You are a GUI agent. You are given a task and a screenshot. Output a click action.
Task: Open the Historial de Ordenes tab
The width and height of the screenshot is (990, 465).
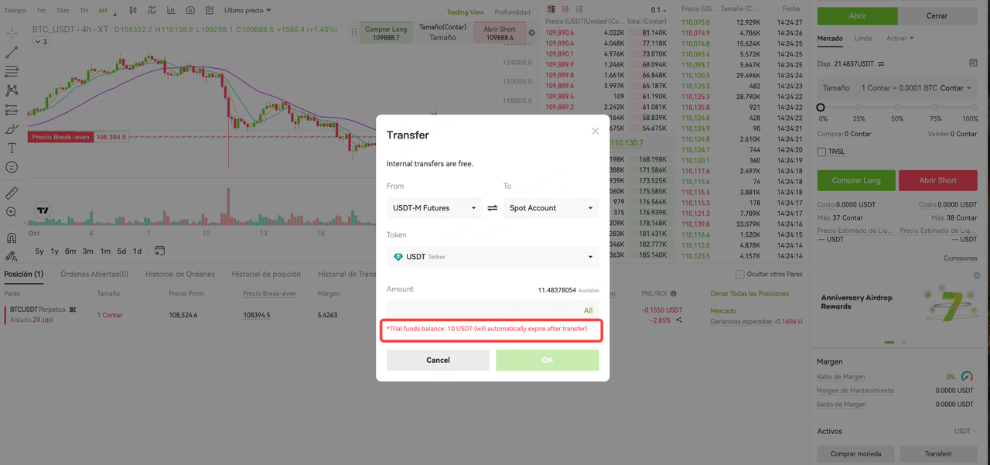(x=179, y=274)
